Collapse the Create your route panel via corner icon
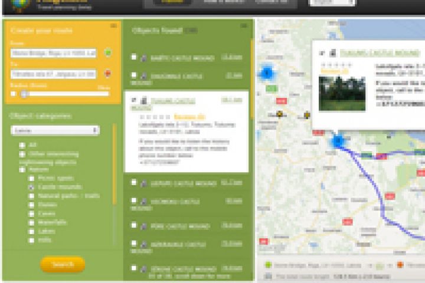The image size is (425, 283). (x=113, y=26)
